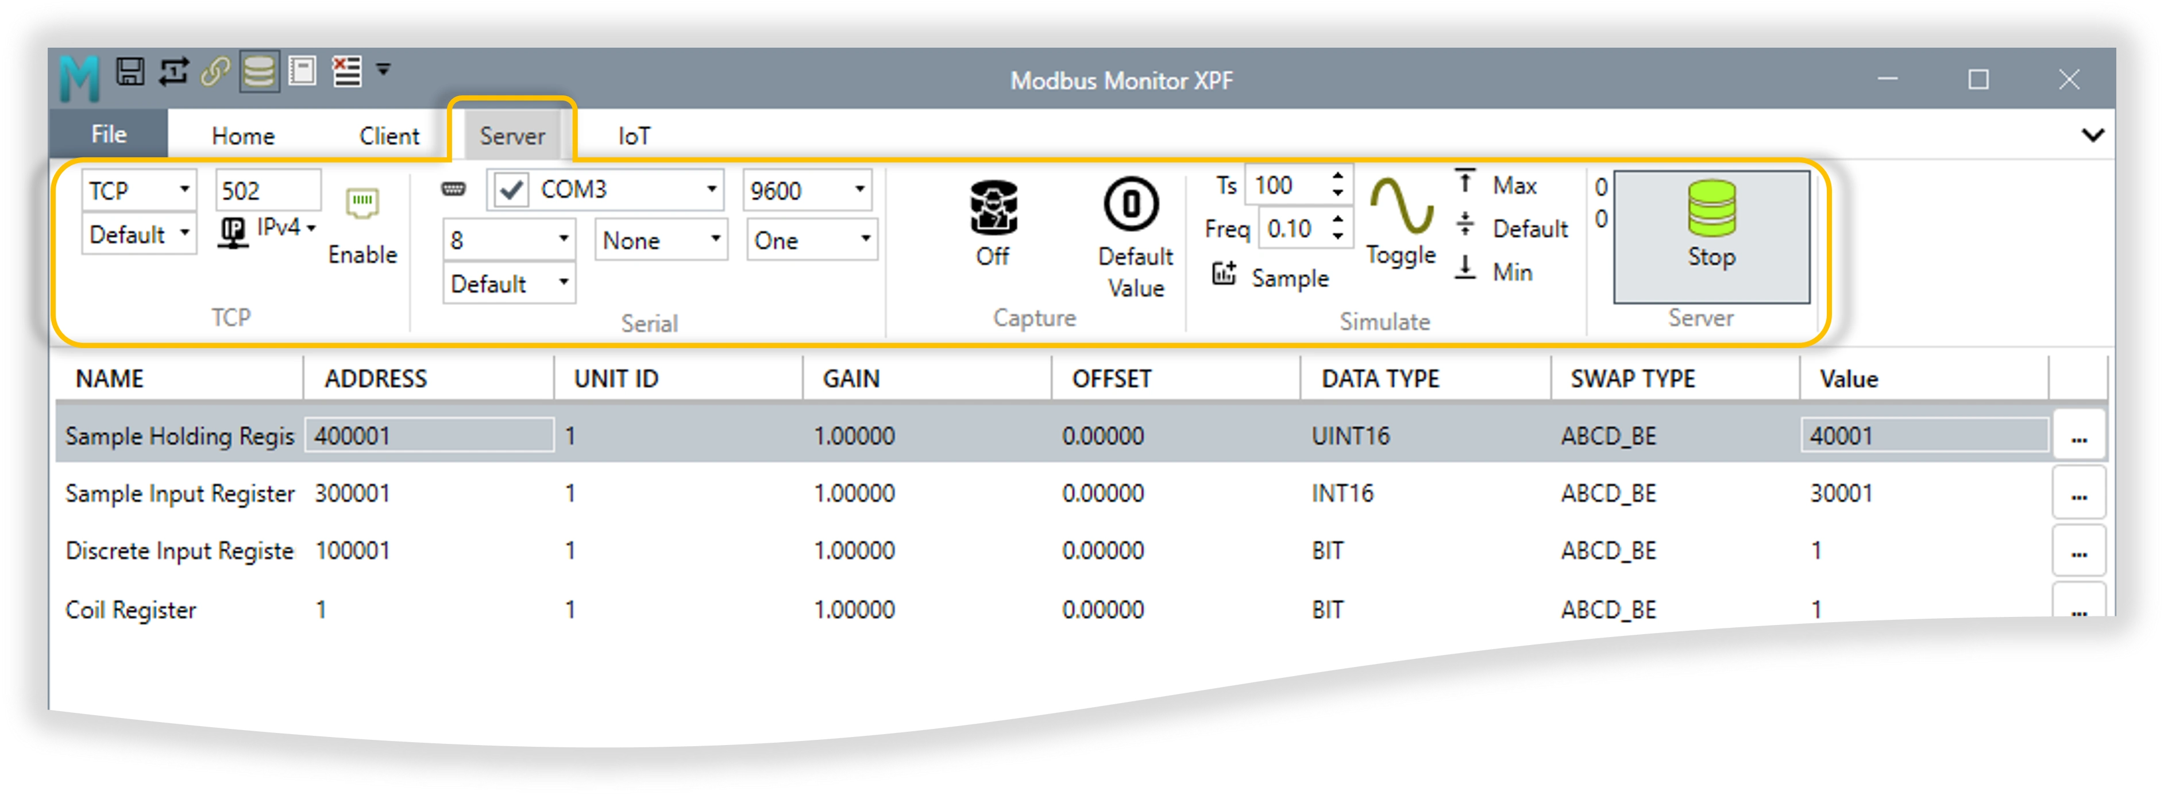Viewport: 2164px width, 795px height.
Task: Increase the Ts value with up arrow
Action: pos(1338,176)
